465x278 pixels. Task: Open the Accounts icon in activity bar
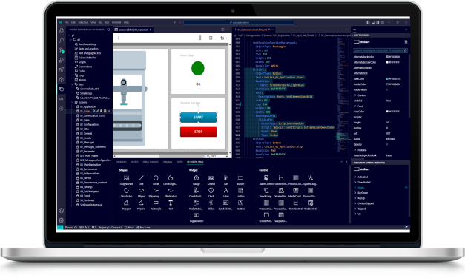(62, 211)
